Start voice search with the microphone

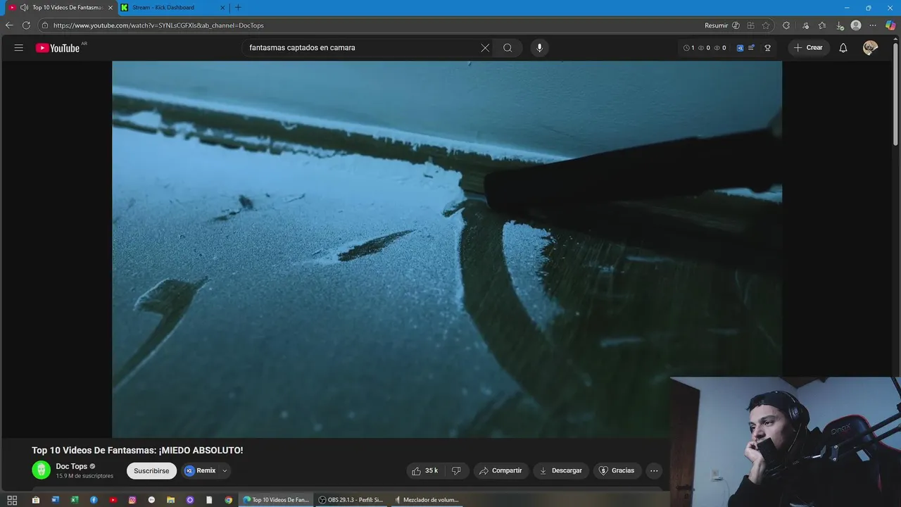pos(540,48)
